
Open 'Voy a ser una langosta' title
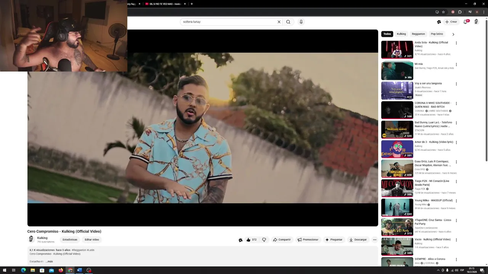click(x=428, y=83)
